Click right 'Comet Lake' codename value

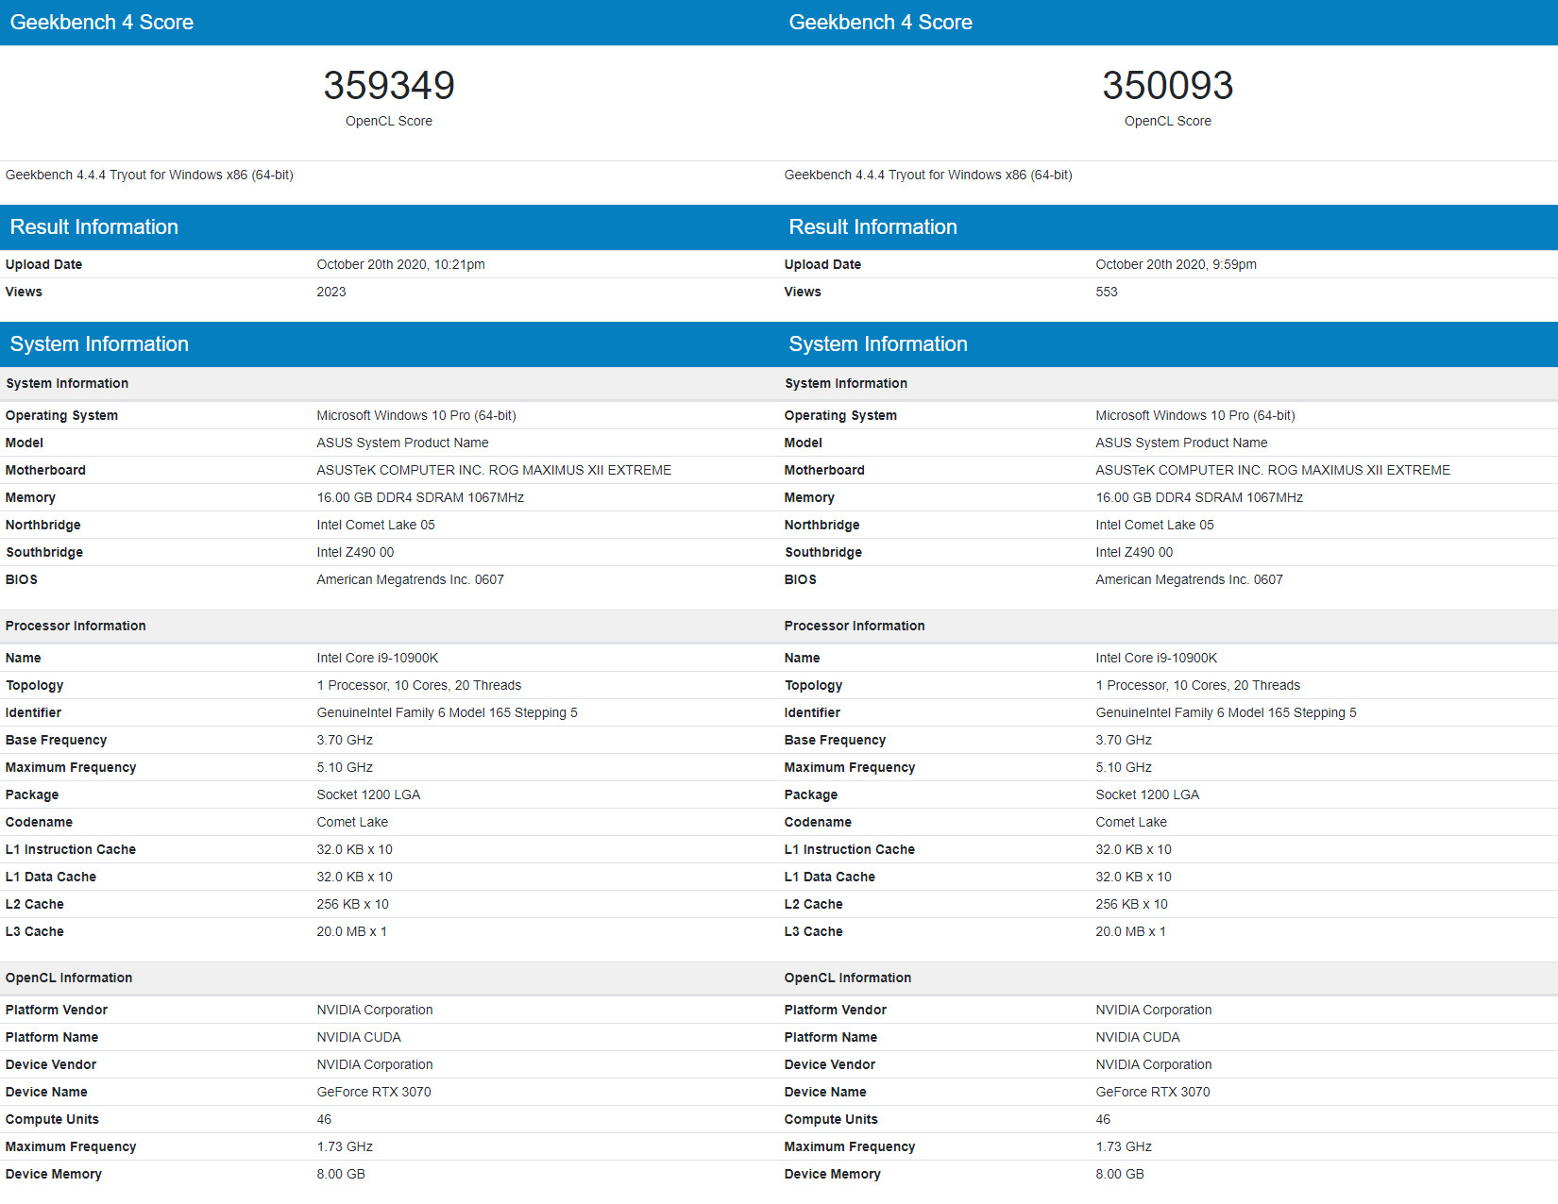point(1131,822)
